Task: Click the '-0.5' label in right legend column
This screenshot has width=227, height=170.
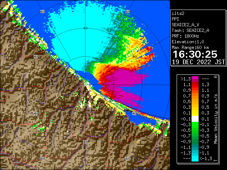Action: click(x=204, y=136)
